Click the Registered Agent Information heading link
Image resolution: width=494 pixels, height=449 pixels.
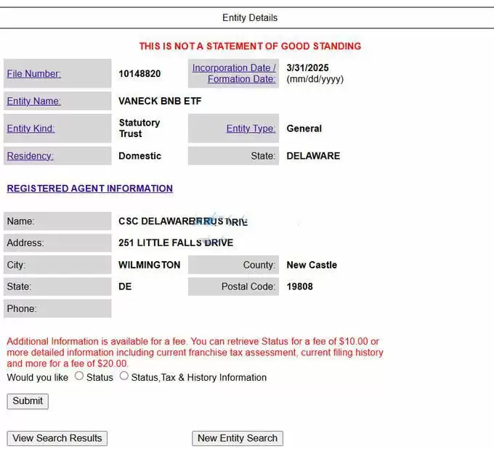point(89,189)
